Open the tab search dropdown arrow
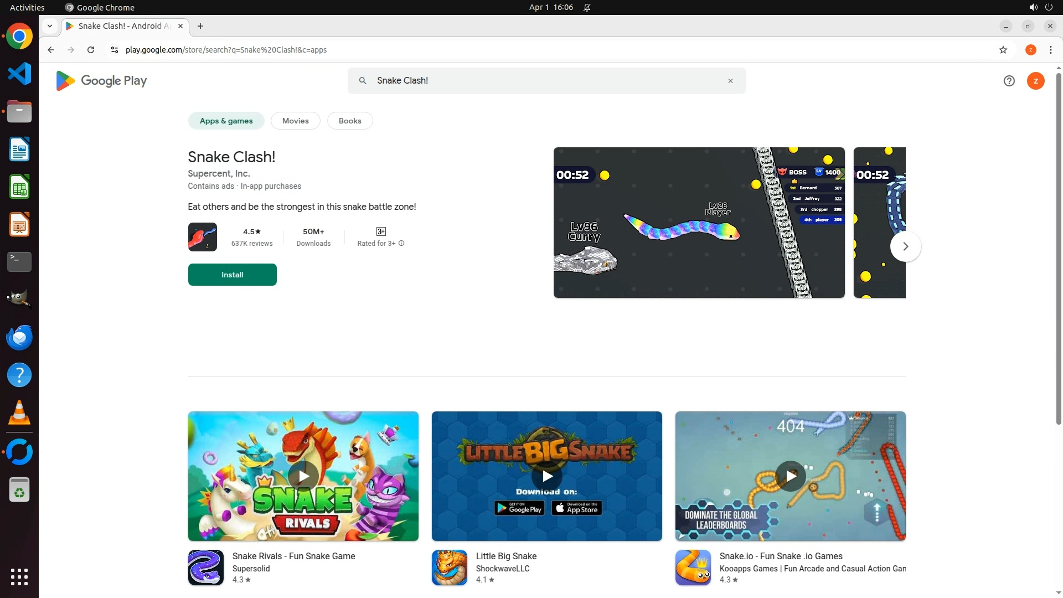The width and height of the screenshot is (1063, 598). (x=50, y=26)
